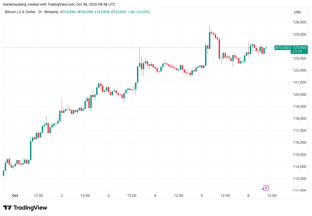Click the Oct label on time axis
Screen dimensions: 312x216
pos(15,196)
